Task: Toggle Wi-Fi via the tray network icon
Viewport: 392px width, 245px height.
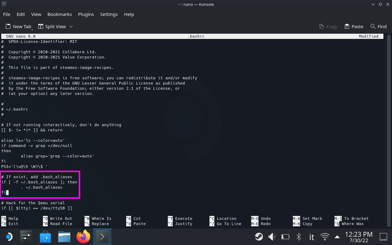Action: pyautogui.click(x=325, y=236)
